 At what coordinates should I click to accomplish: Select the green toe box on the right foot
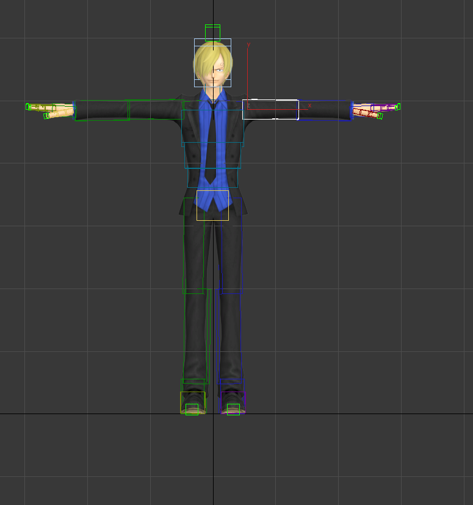(233, 409)
